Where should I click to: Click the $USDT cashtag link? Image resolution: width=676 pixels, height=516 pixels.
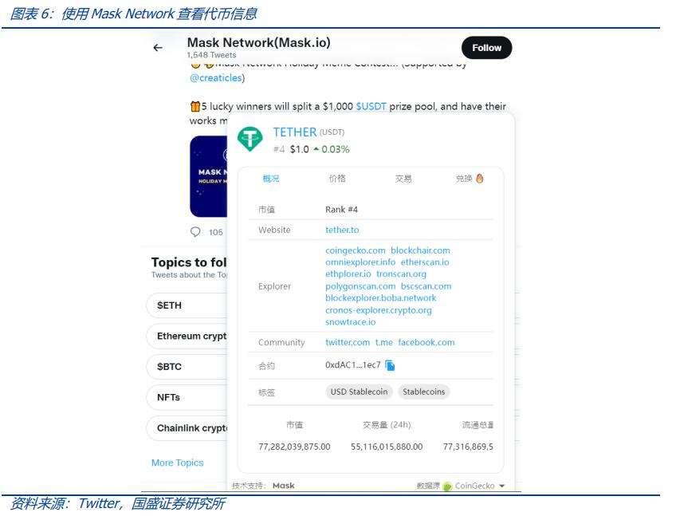[371, 106]
